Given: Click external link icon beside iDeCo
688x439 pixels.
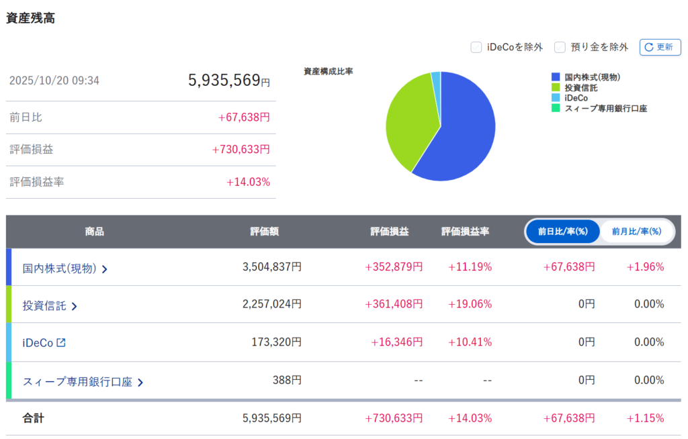Looking at the screenshot, I should click(x=61, y=342).
